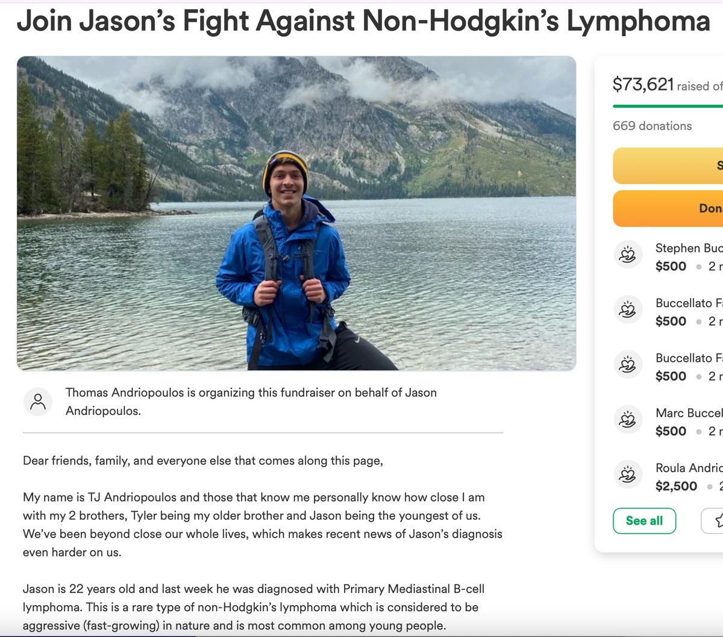This screenshot has width=723, height=637.
Task: Click donation heart icon beside Roula Andric
Action: click(627, 474)
